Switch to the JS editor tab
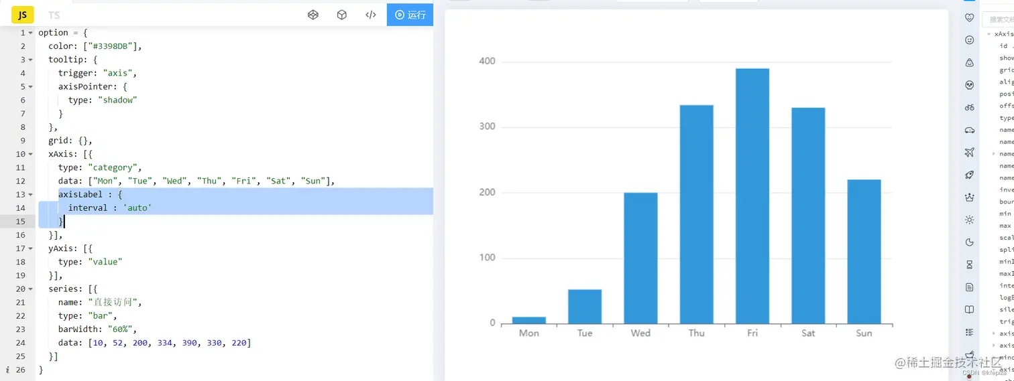 point(23,15)
